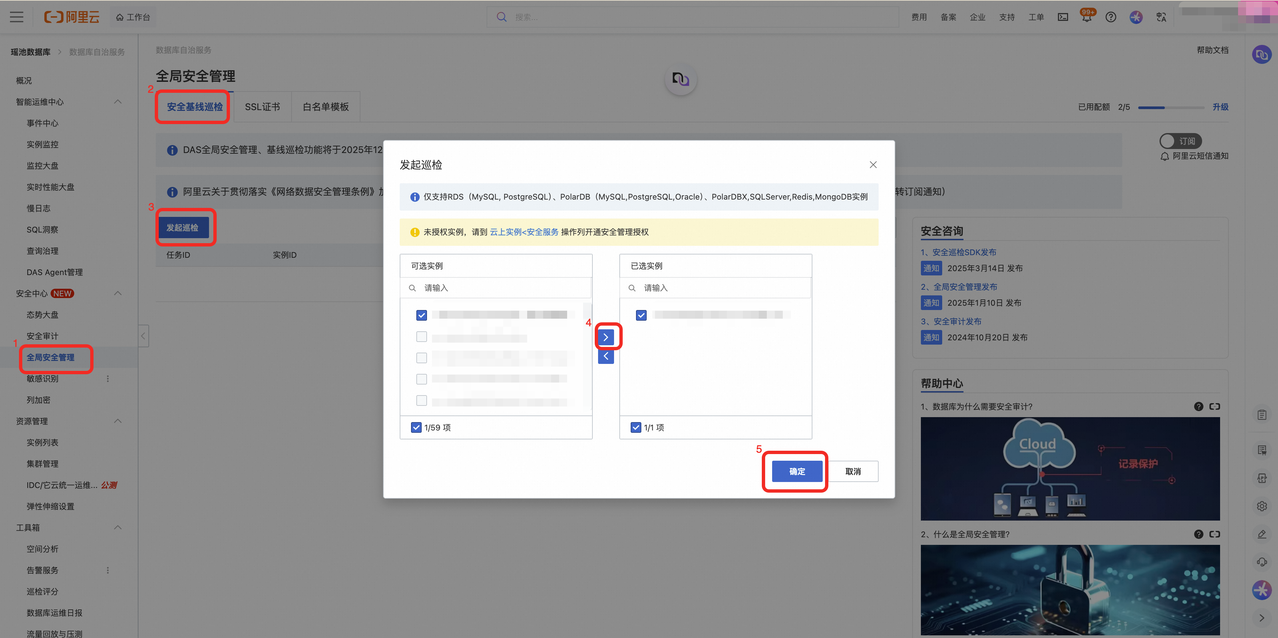The image size is (1278, 638).
Task: Click the help question mark icon in header
Action: [x=1111, y=17]
